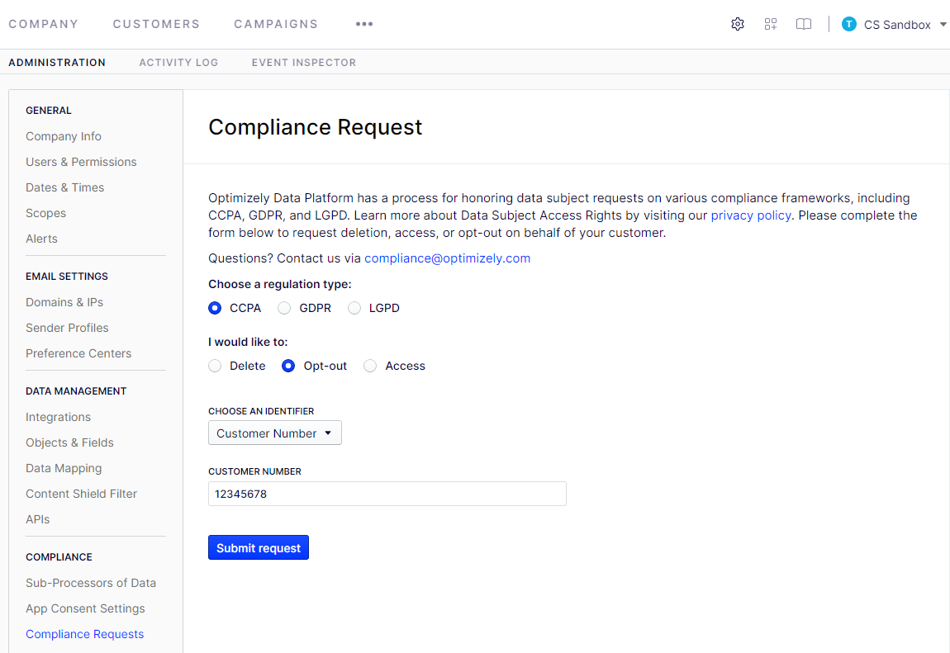The height and width of the screenshot is (653, 950).
Task: Switch to the Event Inspector tab
Action: click(304, 62)
